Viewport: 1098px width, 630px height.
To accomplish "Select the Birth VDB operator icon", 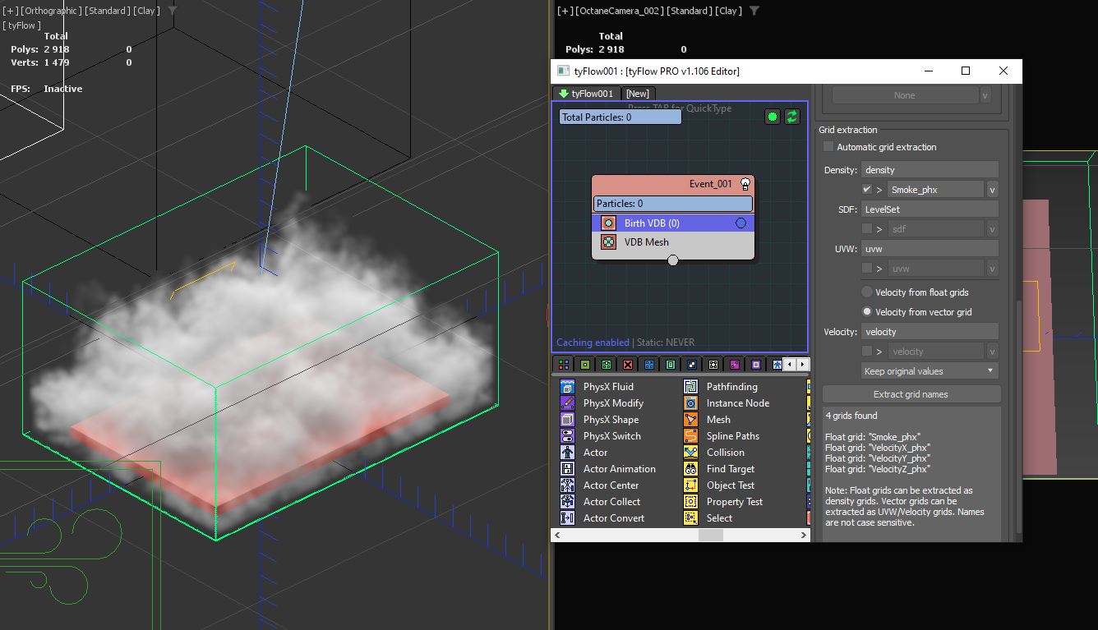I will 608,223.
